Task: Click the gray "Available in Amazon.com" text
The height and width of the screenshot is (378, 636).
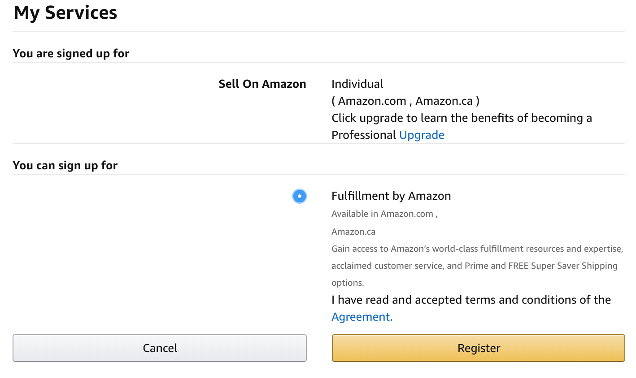Action: pyautogui.click(x=384, y=214)
